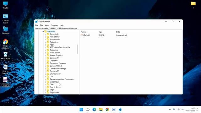Open the Edit menu

tap(41, 25)
